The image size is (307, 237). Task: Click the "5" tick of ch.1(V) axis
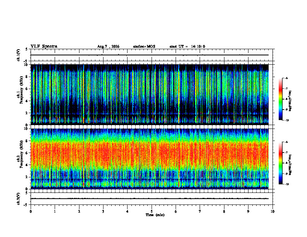point(27,49)
